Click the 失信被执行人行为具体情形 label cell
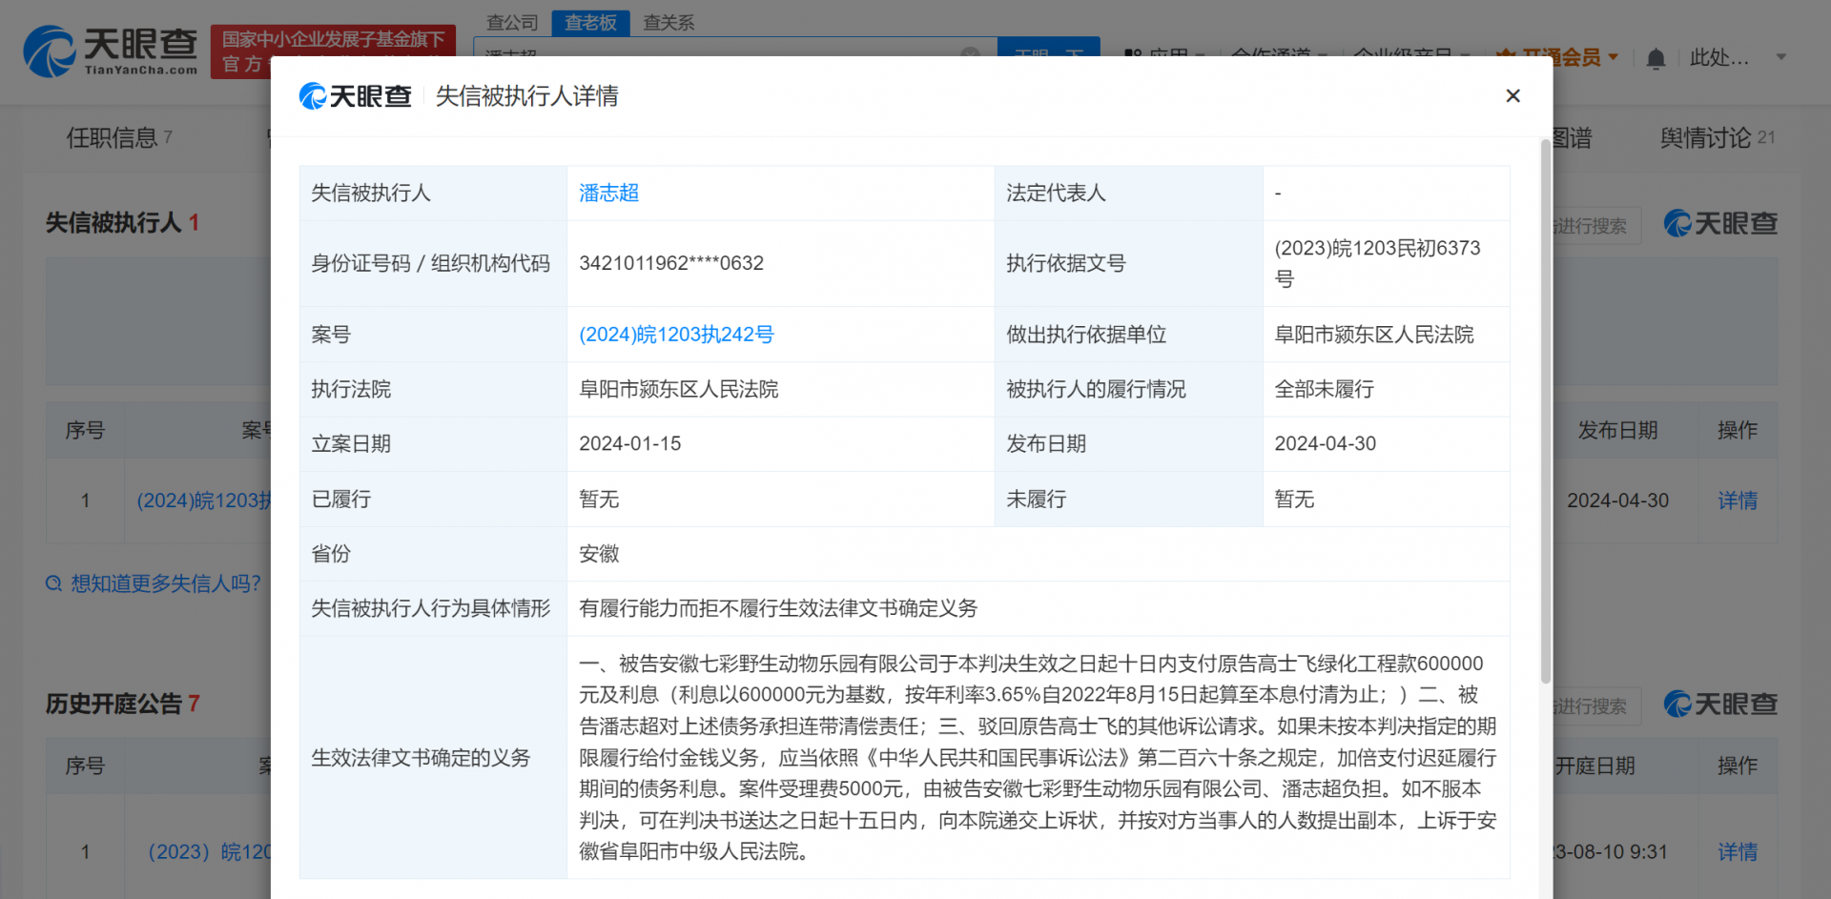 coord(433,608)
